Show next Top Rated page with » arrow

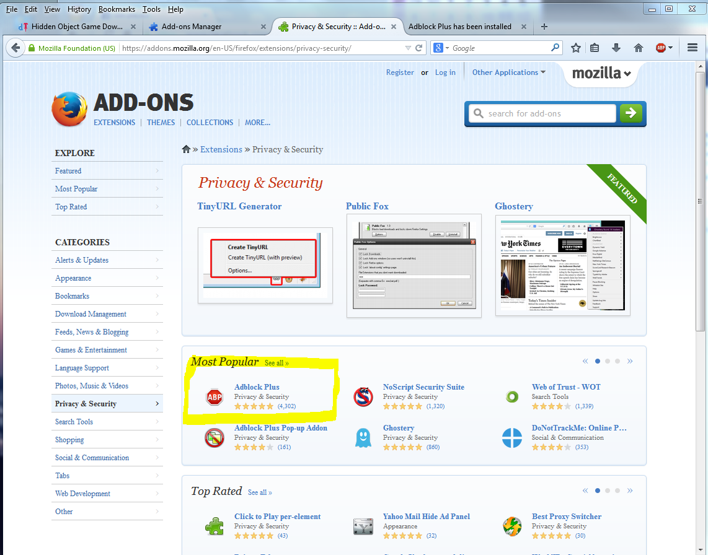pos(630,491)
